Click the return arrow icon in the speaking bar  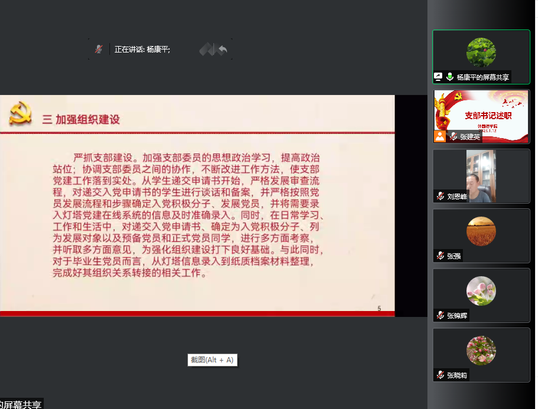[x=222, y=50]
